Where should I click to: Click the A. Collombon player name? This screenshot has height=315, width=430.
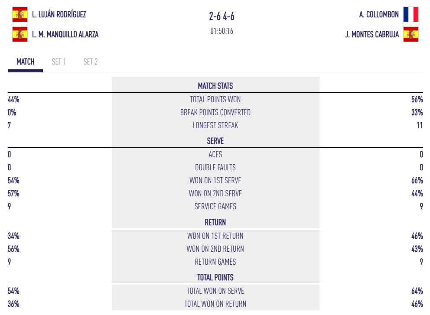tap(379, 14)
